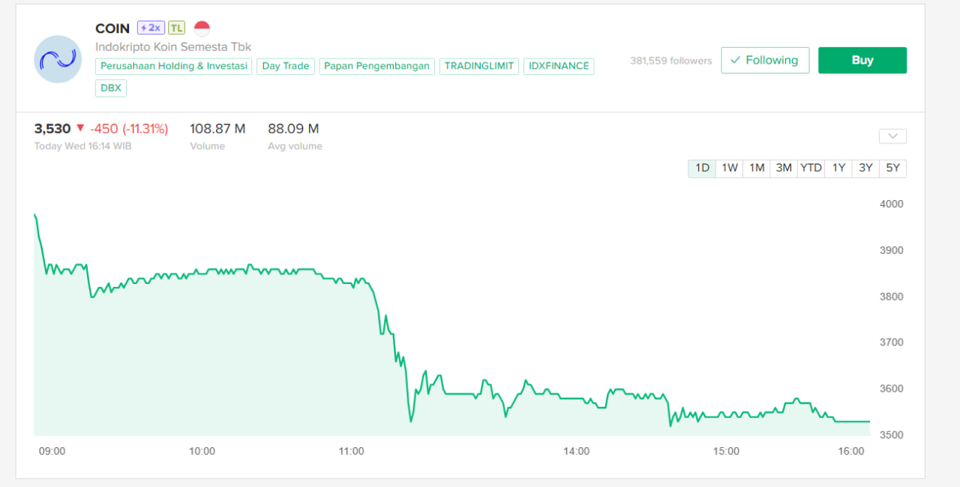Open the TRADINGLIMIT tag
This screenshot has width=960, height=487.
pos(479,66)
